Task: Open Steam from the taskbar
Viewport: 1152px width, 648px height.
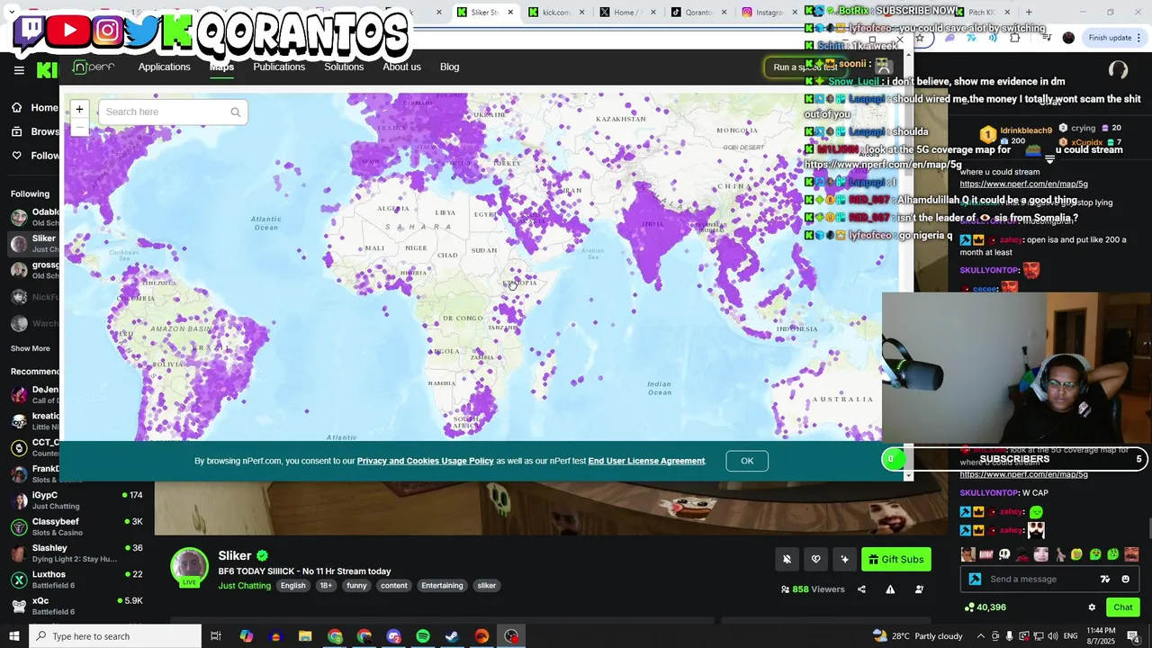Action: [452, 636]
